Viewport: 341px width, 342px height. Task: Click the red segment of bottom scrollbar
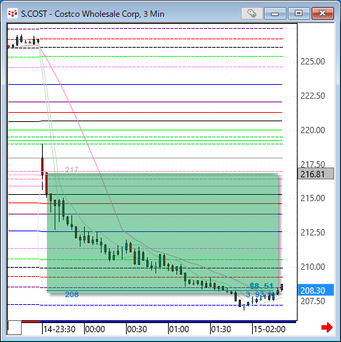[31, 322]
